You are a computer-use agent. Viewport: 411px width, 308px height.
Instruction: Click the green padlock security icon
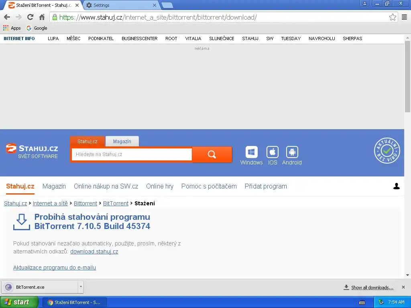click(55, 17)
